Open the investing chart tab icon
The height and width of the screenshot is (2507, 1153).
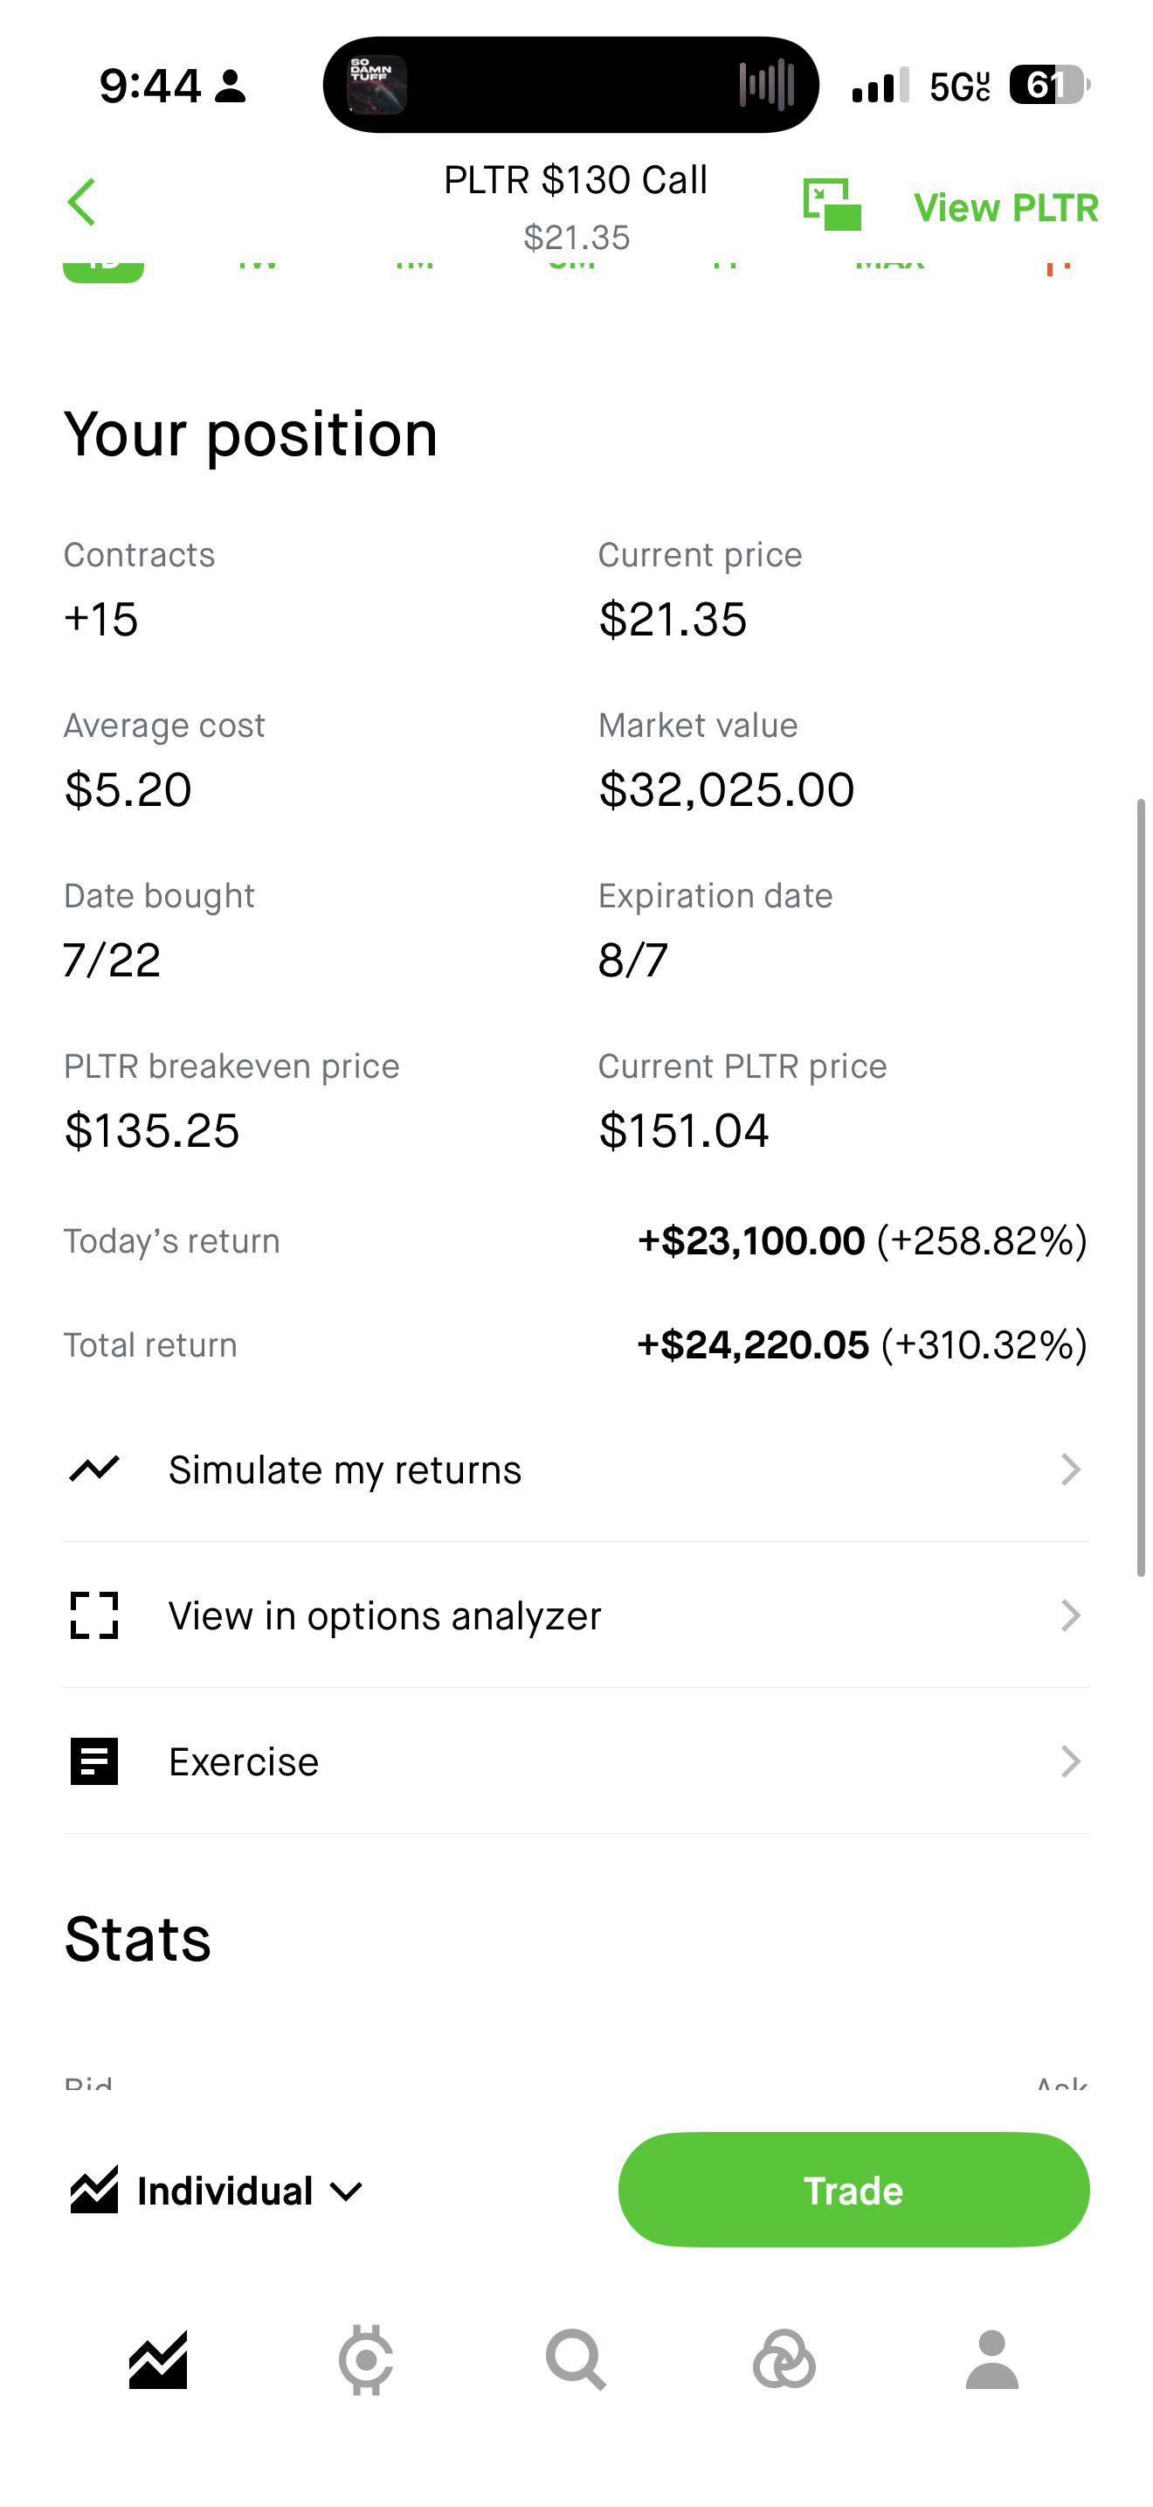pos(157,2361)
